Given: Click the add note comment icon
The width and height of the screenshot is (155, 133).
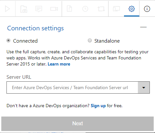Looking at the screenshot, I should tap(39, 9).
